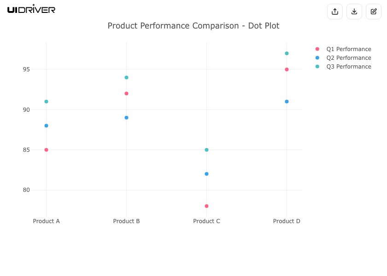Click Product C Q2 blue dot at 82
Image resolution: width=387 pixels, height=276 pixels.
pyautogui.click(x=206, y=174)
